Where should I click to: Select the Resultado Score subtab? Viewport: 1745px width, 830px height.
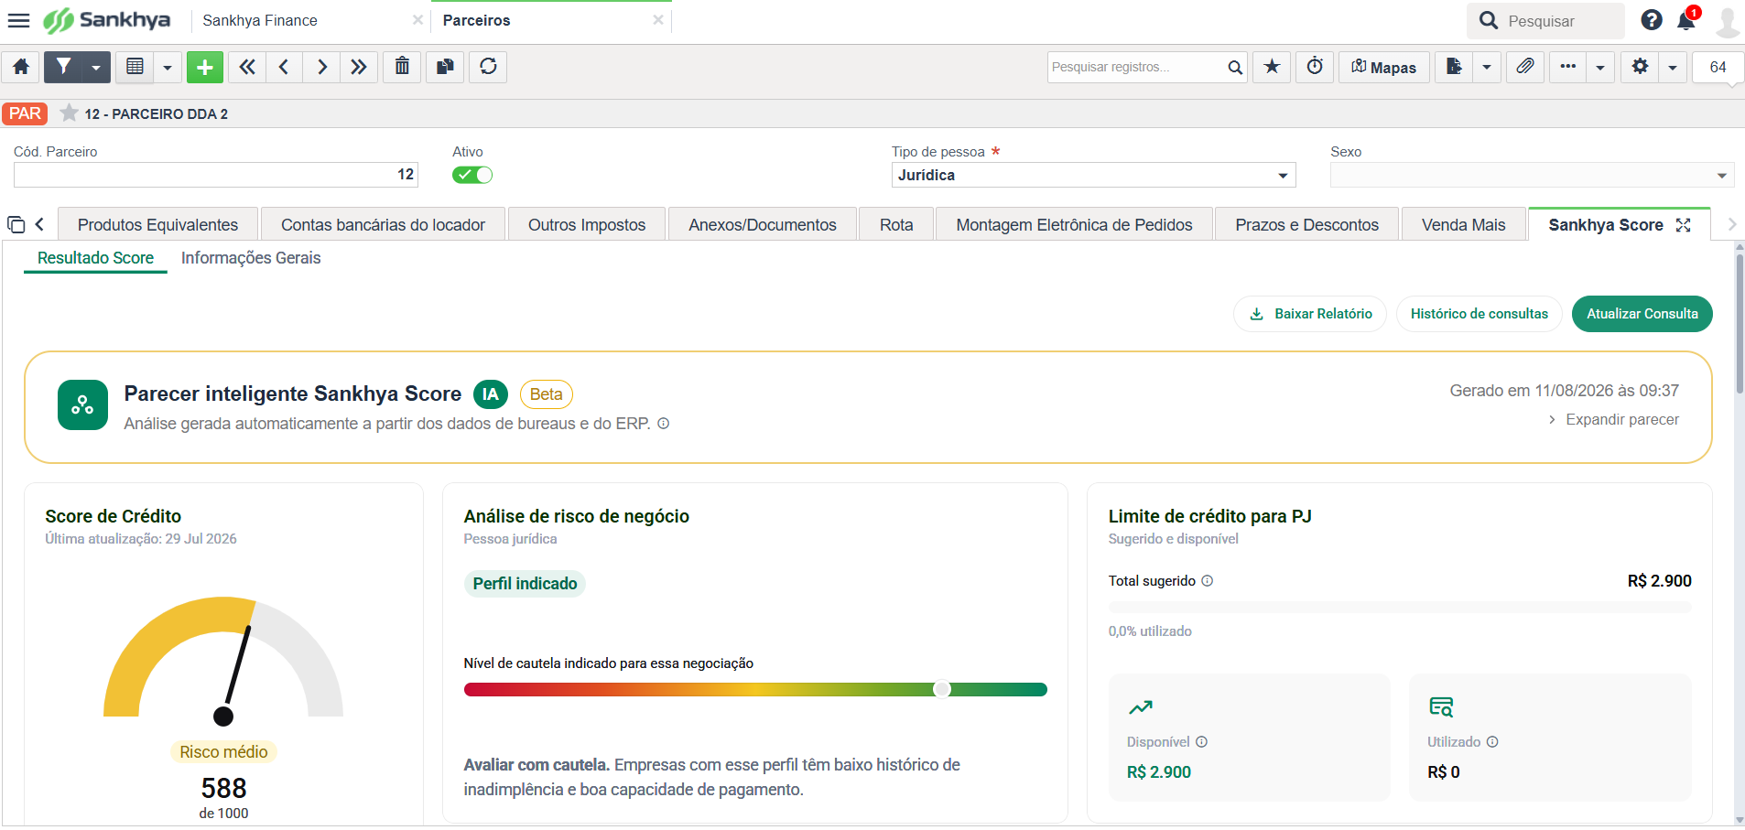(95, 258)
